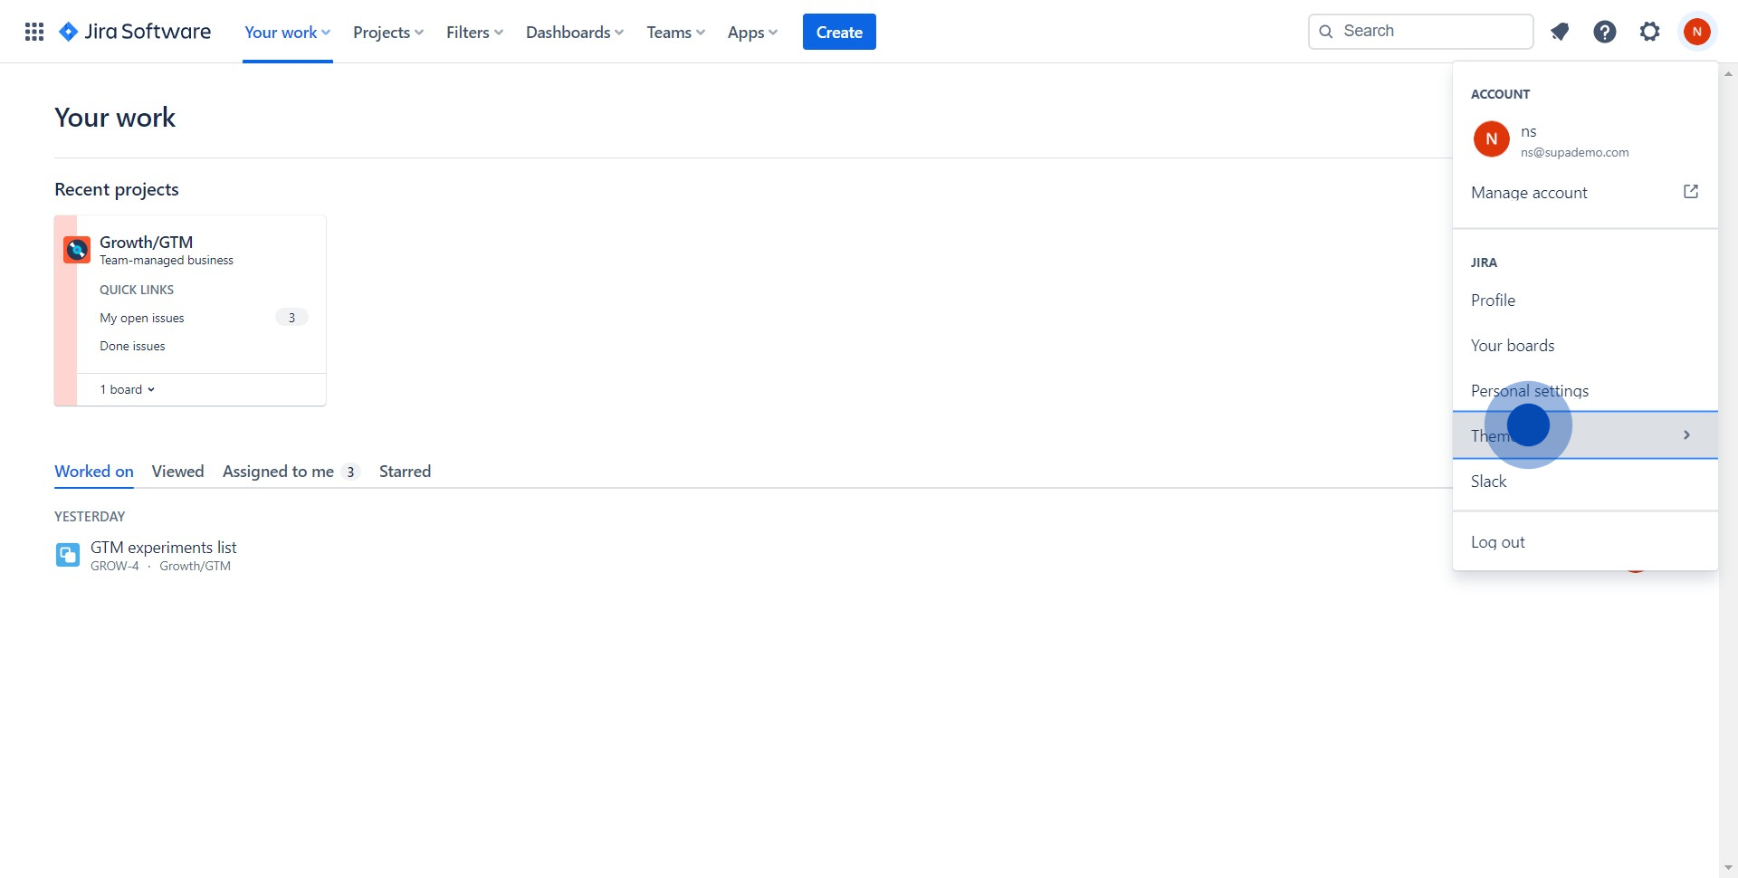Switch to the Assigned to me tab
This screenshot has width=1738, height=878.
[279, 472]
